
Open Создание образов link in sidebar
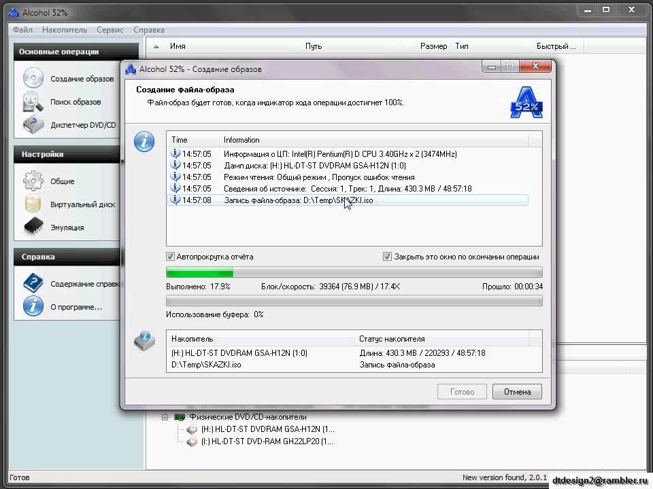[x=82, y=79]
